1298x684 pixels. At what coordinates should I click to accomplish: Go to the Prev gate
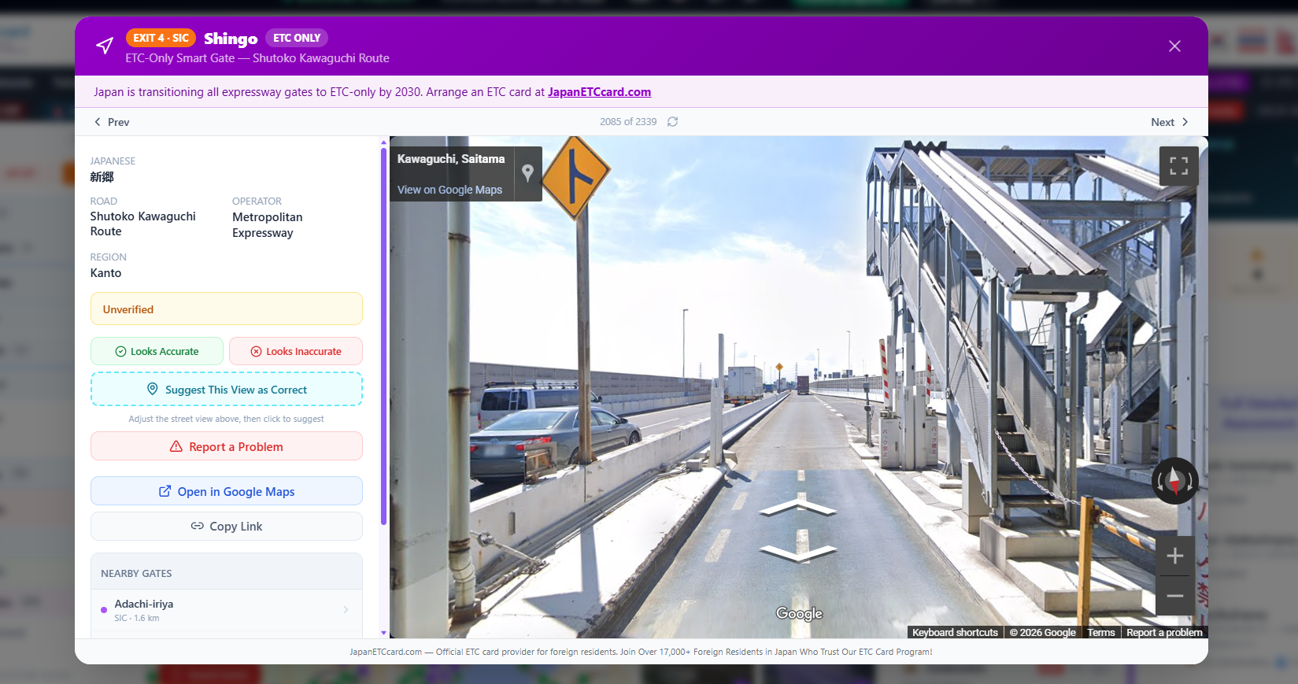point(112,122)
